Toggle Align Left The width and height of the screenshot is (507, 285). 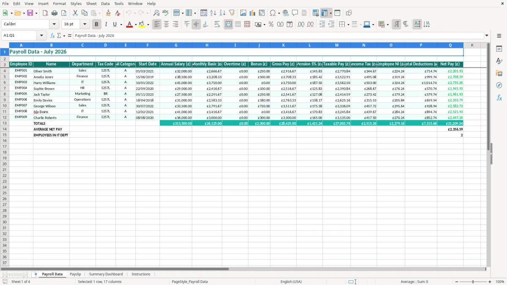(x=157, y=24)
